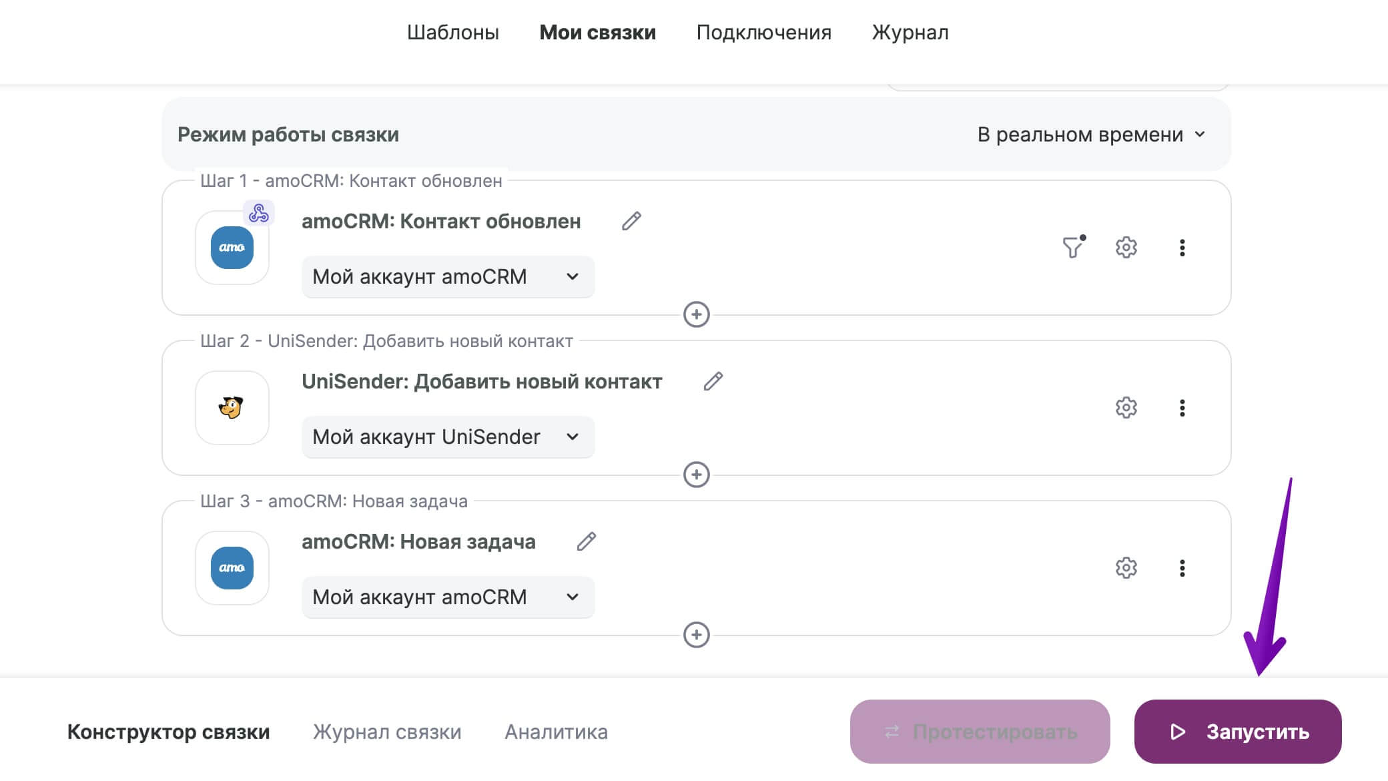The width and height of the screenshot is (1388, 781).
Task: Open 'Мой аккаунт UniSender' dropdown
Action: pos(448,437)
